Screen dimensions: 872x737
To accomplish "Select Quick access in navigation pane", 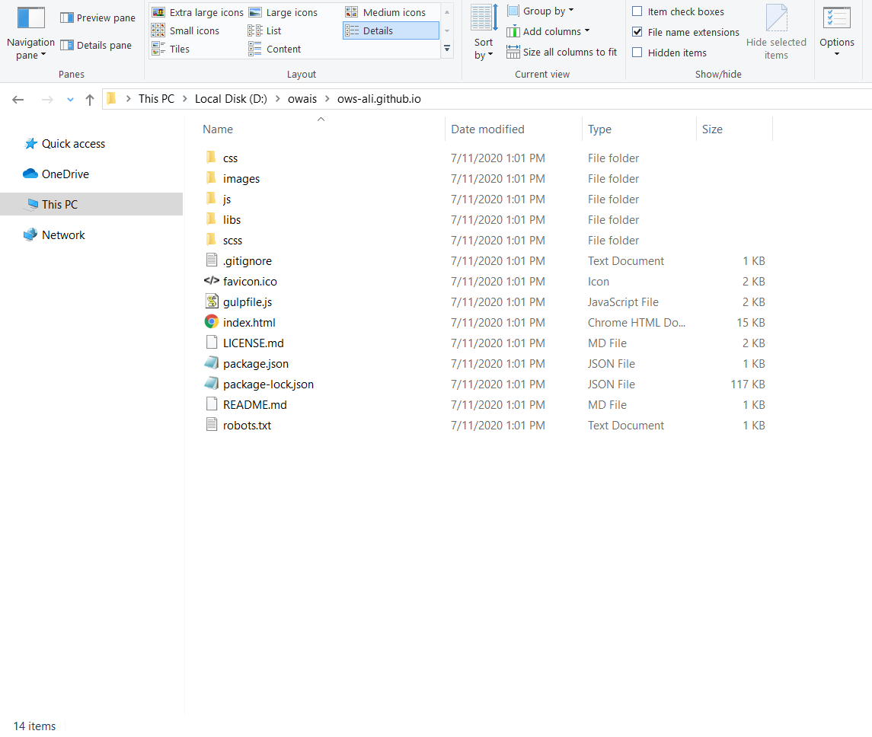I will coord(73,144).
